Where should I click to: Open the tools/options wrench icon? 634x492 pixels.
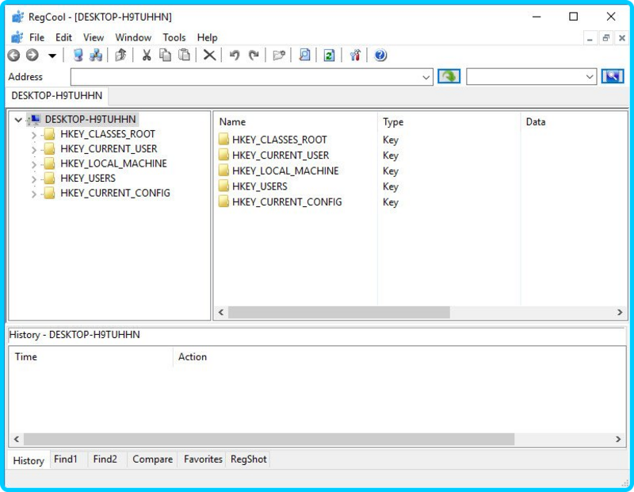(x=355, y=55)
